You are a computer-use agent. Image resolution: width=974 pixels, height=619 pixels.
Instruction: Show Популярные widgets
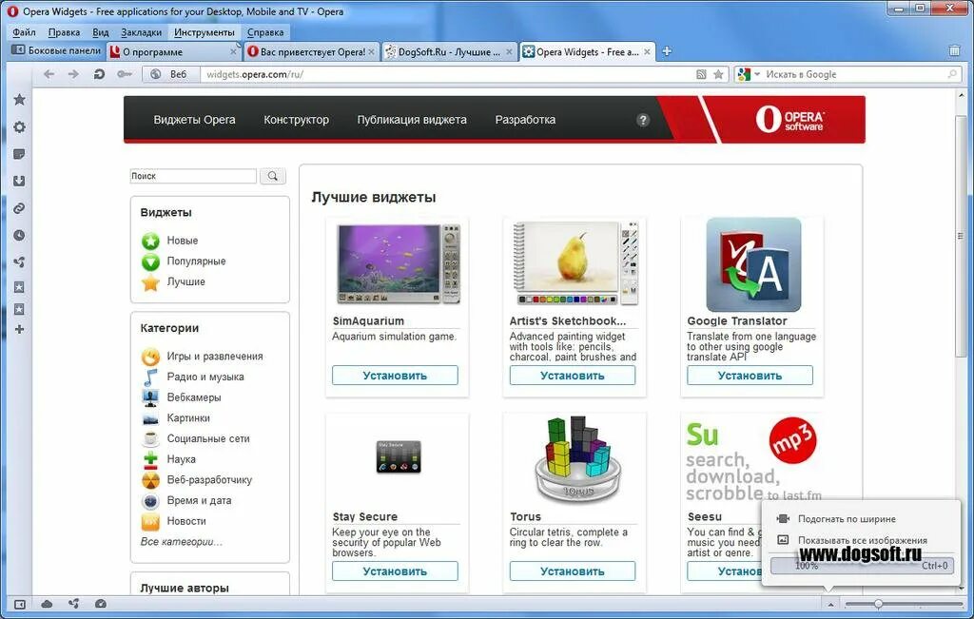click(196, 261)
